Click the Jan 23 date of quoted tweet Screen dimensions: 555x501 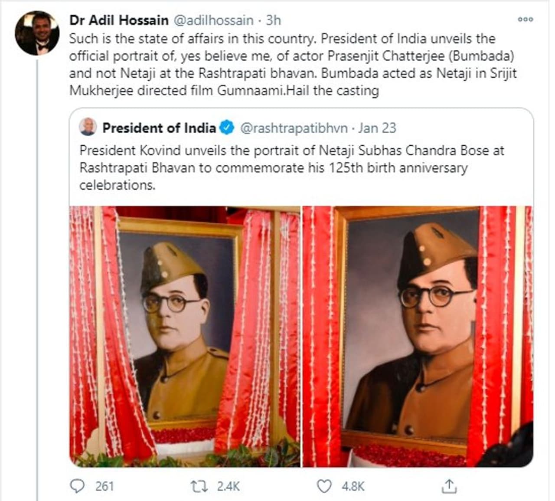coord(377,128)
